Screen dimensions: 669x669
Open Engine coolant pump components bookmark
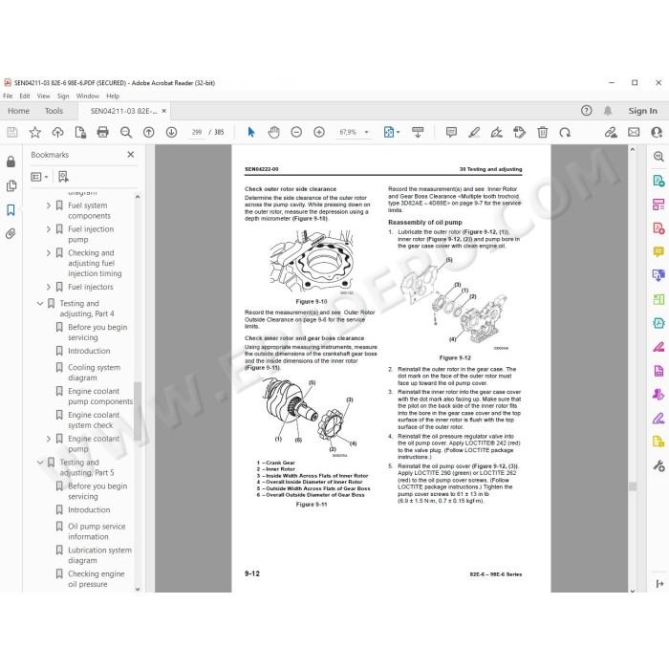click(99, 397)
